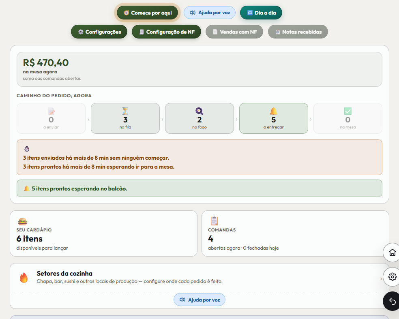
Task: Click the '5 itens prontos esperando no balcão' banner
Action: point(199,188)
